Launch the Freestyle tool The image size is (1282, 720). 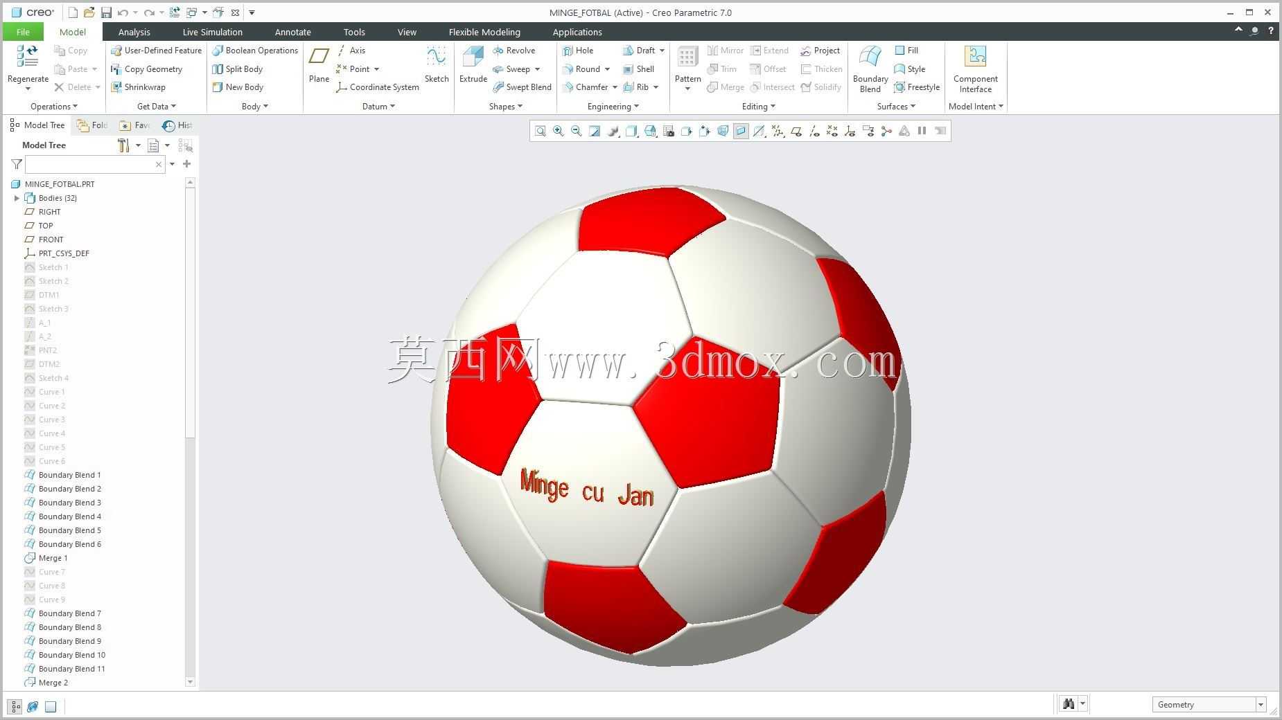(x=916, y=87)
